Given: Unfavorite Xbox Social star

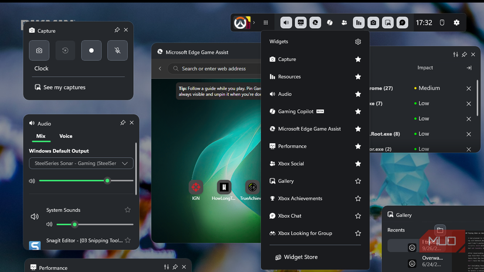Looking at the screenshot, I should (358, 164).
